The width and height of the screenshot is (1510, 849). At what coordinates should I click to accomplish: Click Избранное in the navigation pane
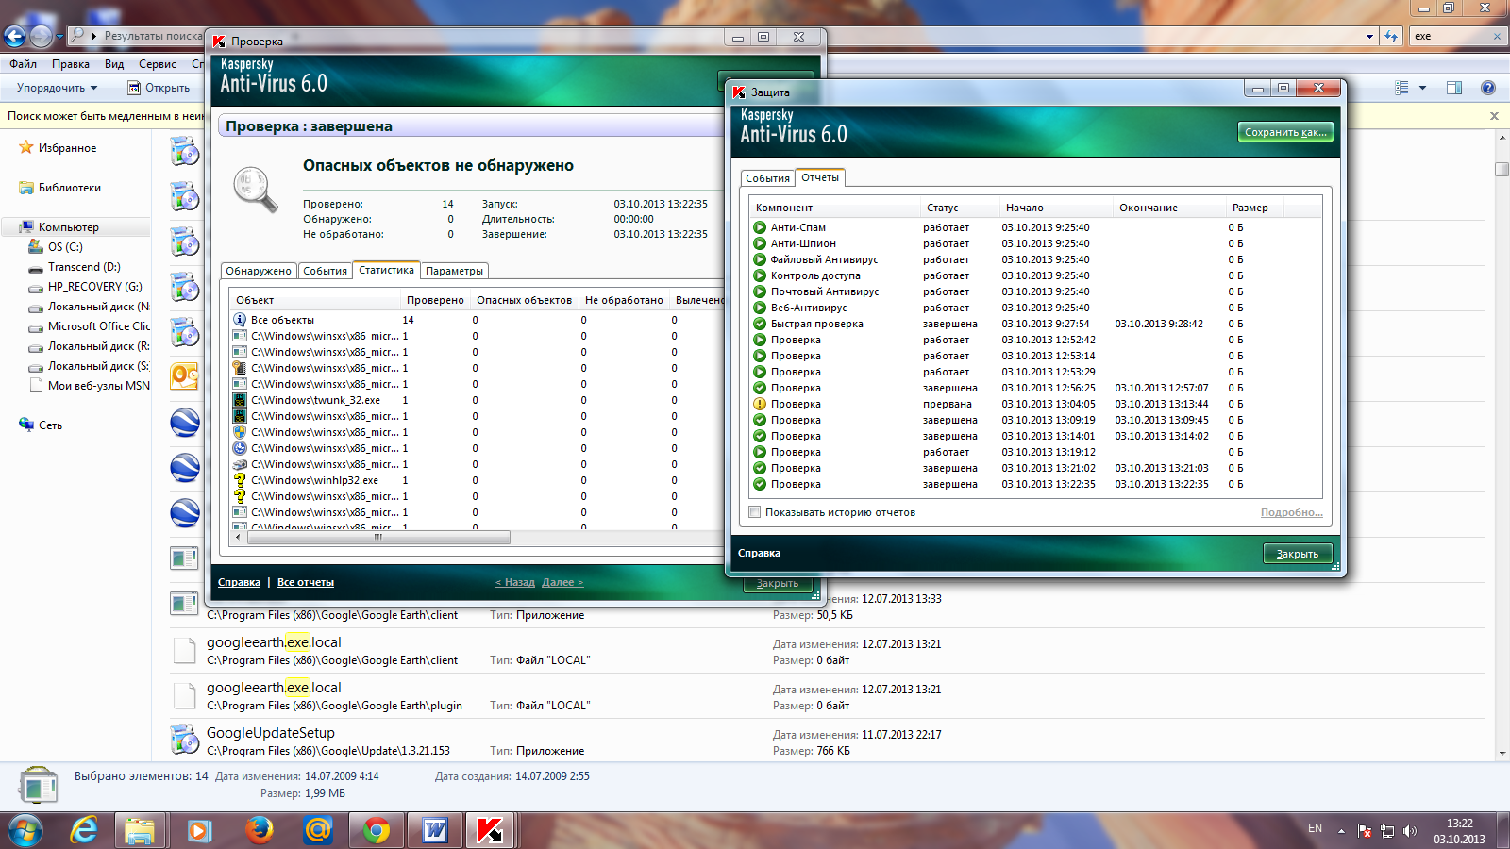58,148
